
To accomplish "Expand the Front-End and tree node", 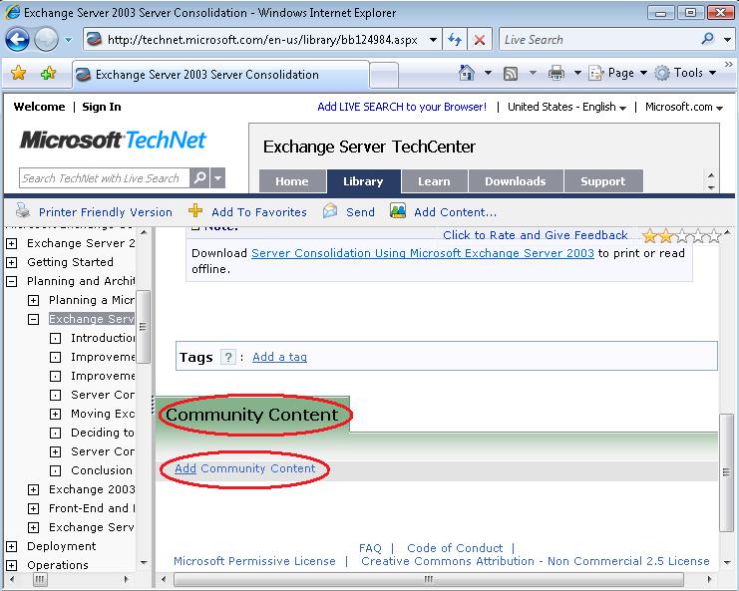I will (x=34, y=508).
